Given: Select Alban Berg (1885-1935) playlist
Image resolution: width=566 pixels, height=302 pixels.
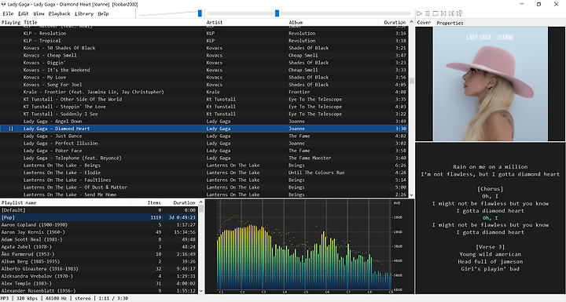Looking at the screenshot, I should (x=99, y=261).
